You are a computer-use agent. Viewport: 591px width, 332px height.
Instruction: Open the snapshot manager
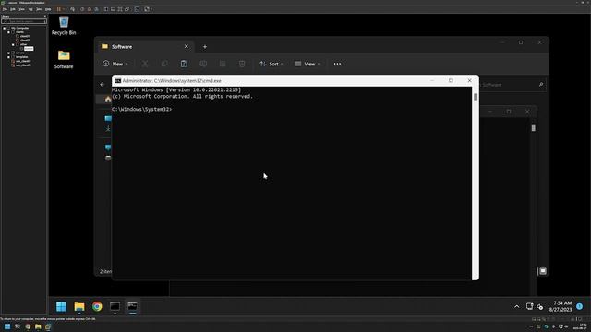click(96, 9)
